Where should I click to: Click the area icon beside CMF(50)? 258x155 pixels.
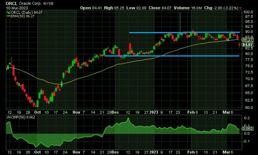(9, 117)
